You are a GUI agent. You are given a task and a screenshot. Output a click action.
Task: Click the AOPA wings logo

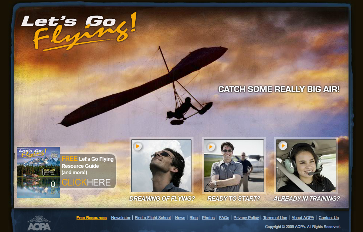39,223
